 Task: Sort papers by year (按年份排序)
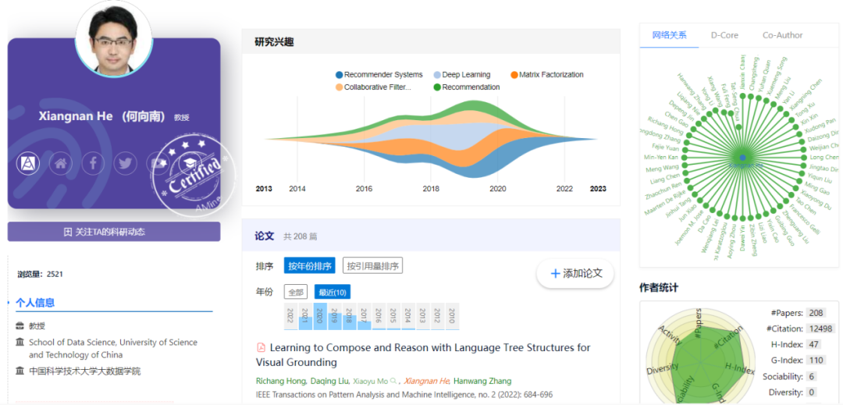(x=309, y=265)
